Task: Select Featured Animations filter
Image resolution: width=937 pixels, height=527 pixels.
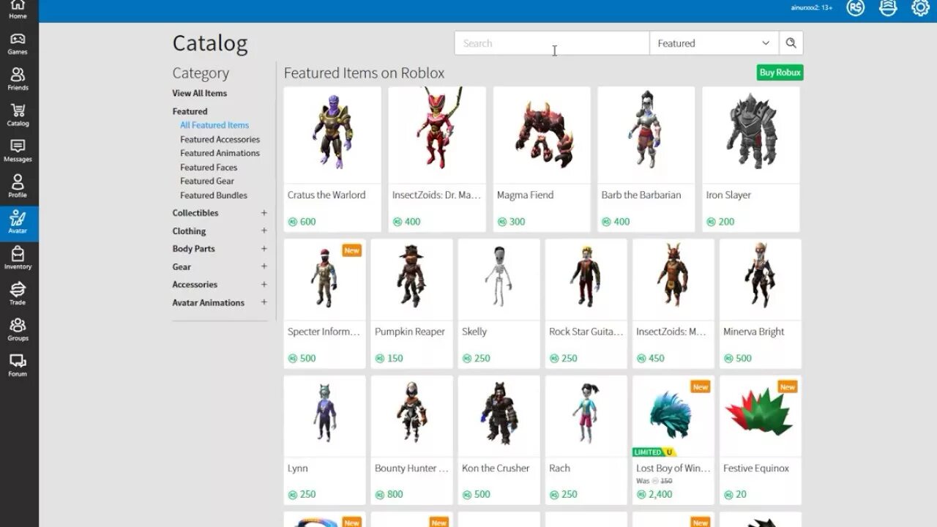Action: pyautogui.click(x=220, y=153)
